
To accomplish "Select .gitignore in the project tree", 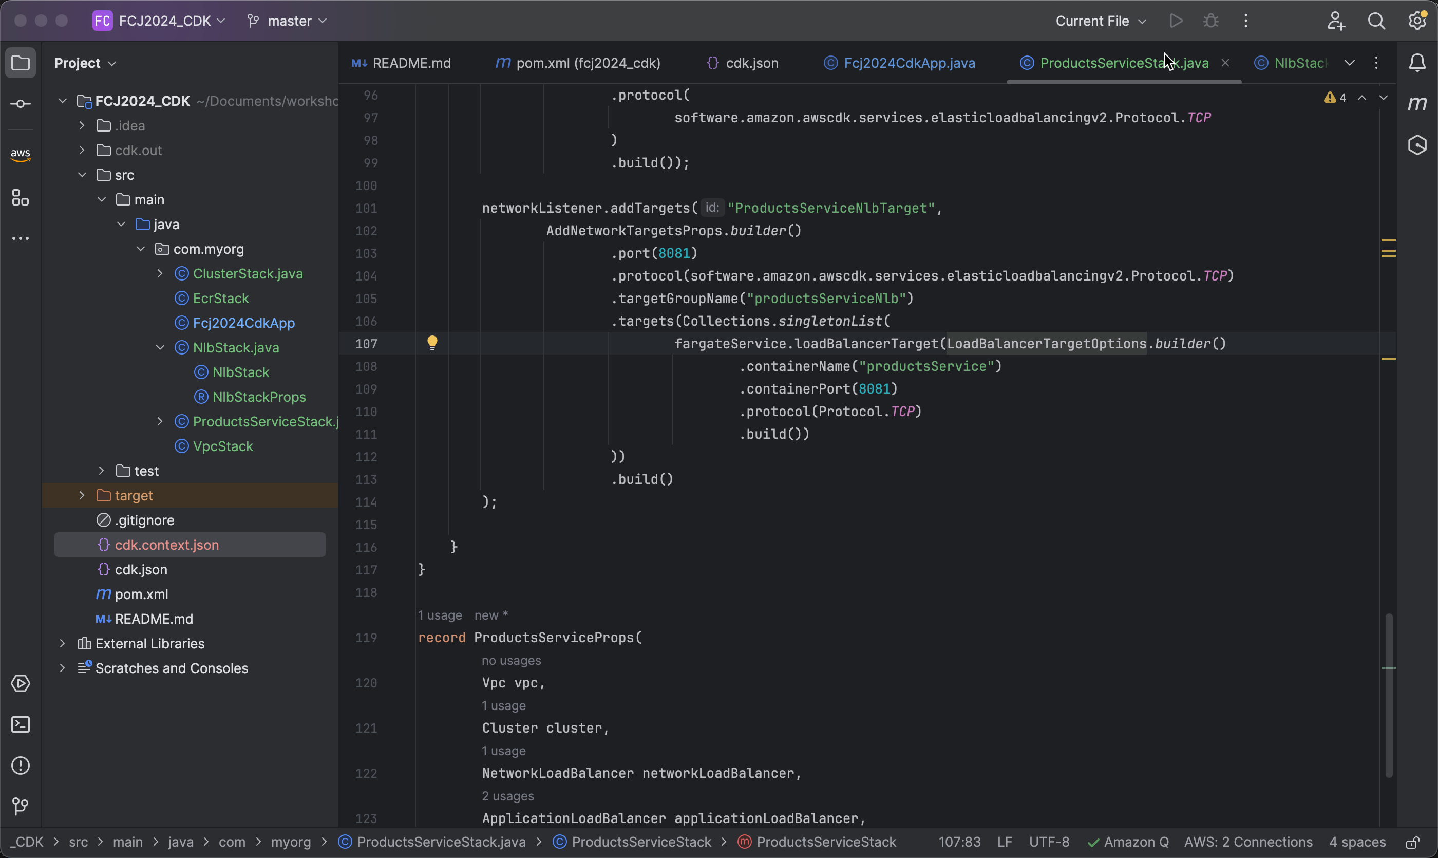I will tap(144, 520).
